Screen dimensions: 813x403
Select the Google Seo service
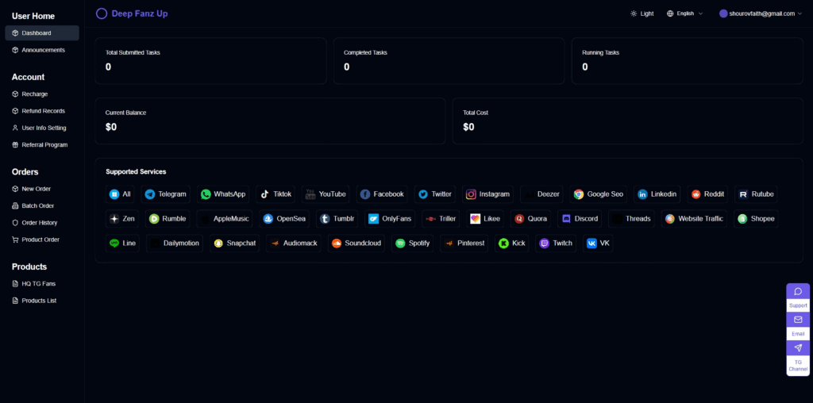point(599,194)
